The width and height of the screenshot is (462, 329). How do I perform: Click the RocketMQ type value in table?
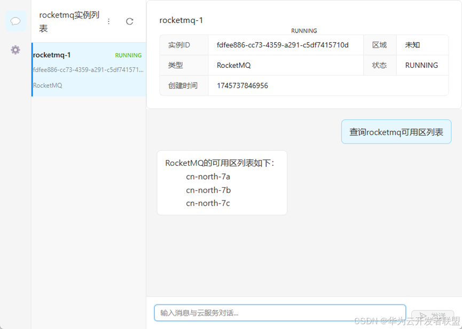click(x=233, y=66)
